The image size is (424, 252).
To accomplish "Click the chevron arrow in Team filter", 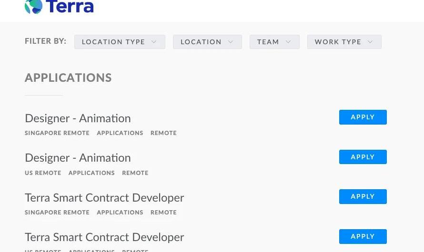I will [288, 42].
